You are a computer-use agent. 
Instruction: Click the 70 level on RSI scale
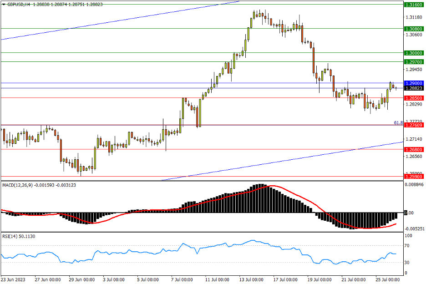[408, 246]
